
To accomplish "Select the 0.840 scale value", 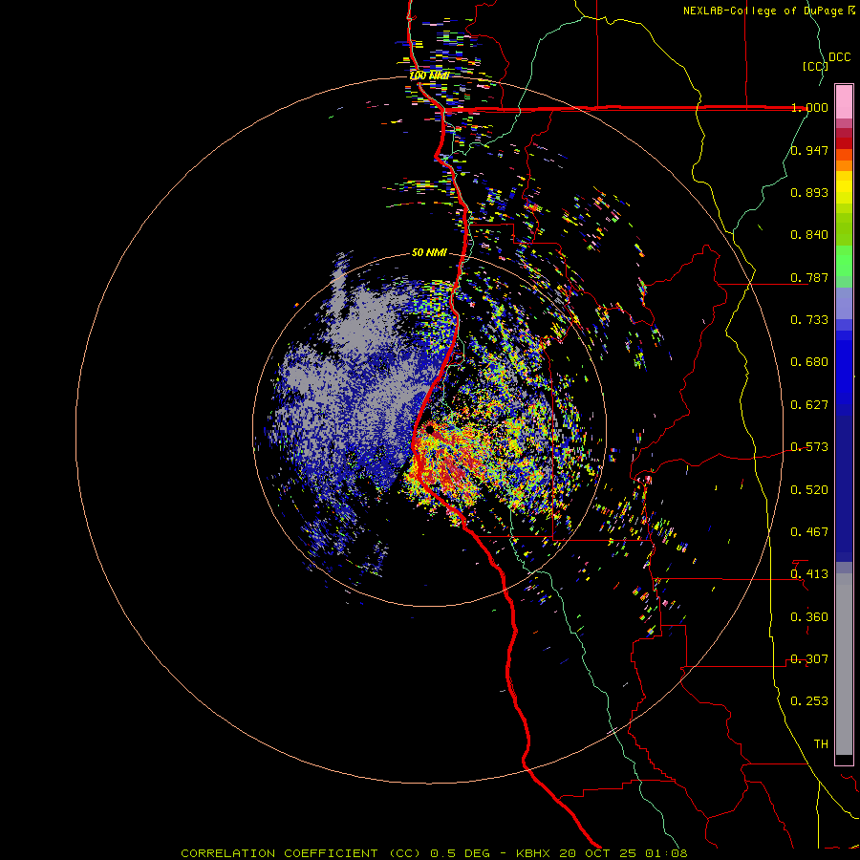I will click(809, 235).
